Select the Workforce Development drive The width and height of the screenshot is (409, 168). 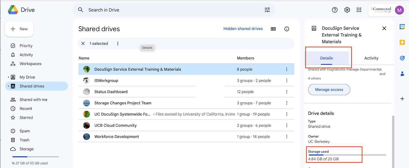(x=186, y=137)
